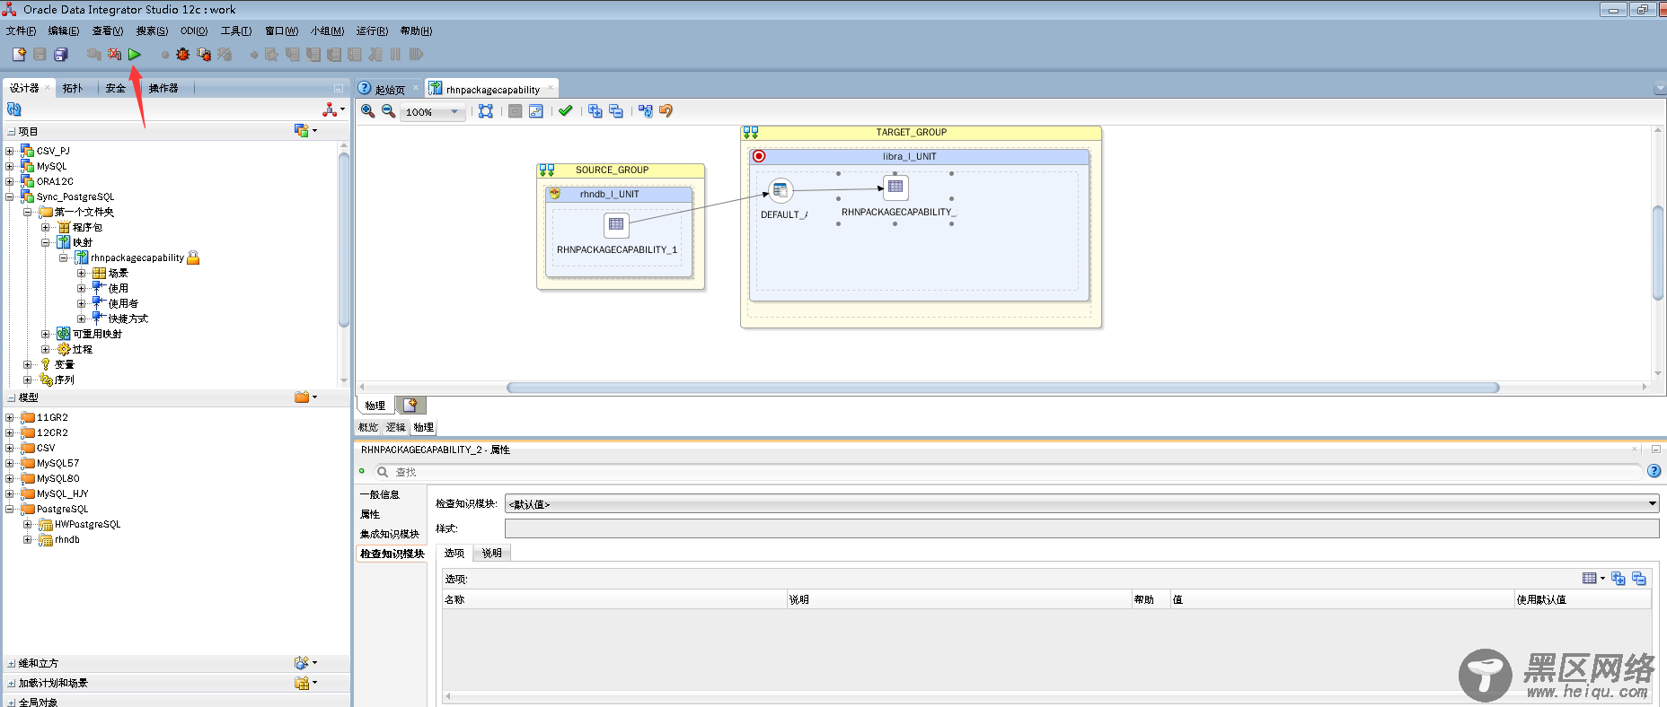Viewport: 1667px width, 707px height.
Task: Switch to the 起始页 editor tab
Action: point(389,89)
